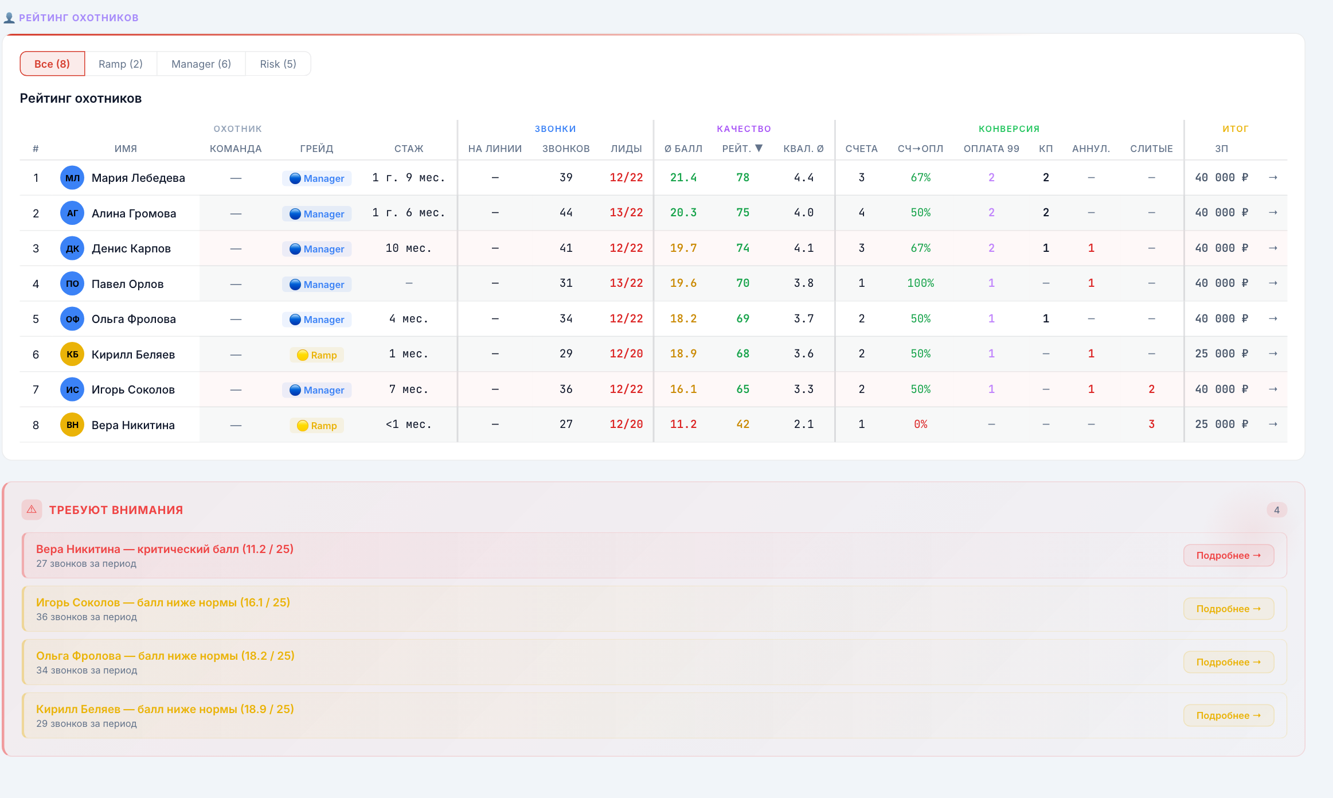Click the Ramp grade badge of Кирилл Беляев
The image size is (1333, 798).
pos(316,355)
